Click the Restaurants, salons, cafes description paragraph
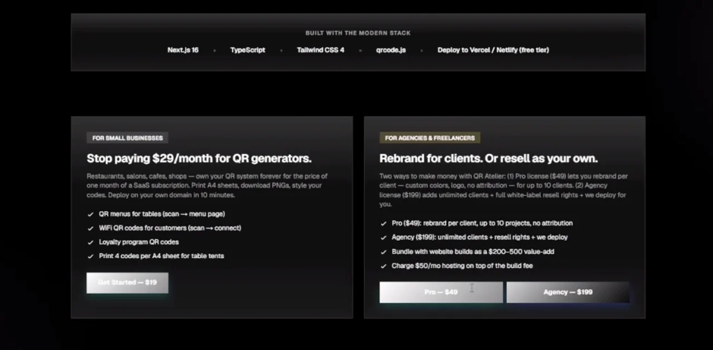713x350 pixels. 207,186
